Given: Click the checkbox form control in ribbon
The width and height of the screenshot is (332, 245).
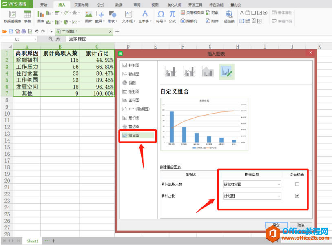Looking at the screenshot, I should tap(259, 13).
